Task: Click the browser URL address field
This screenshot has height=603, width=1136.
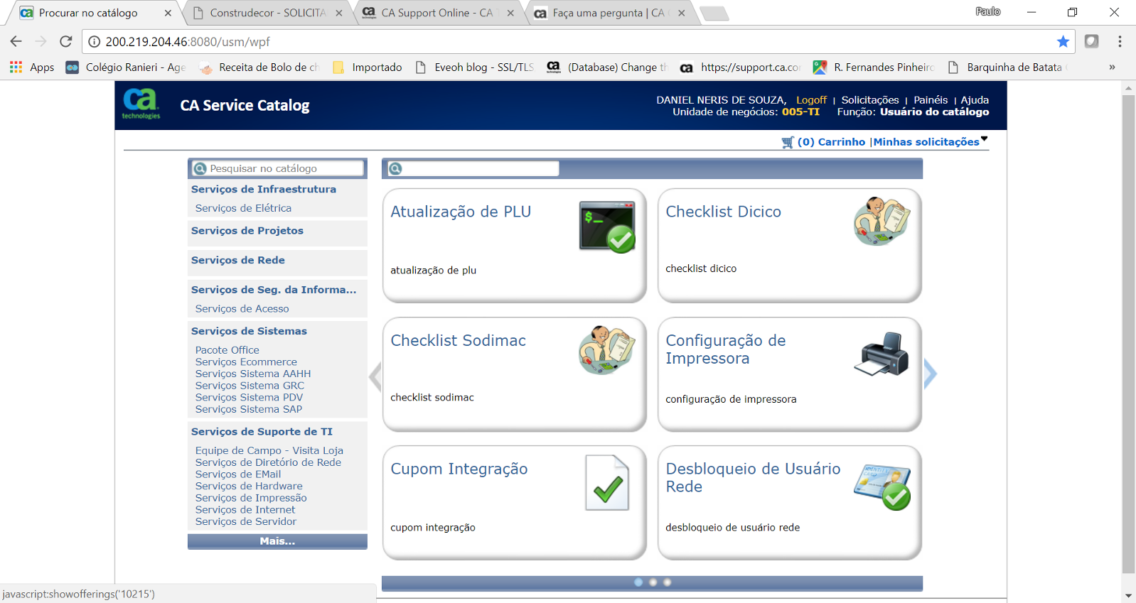Action: pos(577,42)
